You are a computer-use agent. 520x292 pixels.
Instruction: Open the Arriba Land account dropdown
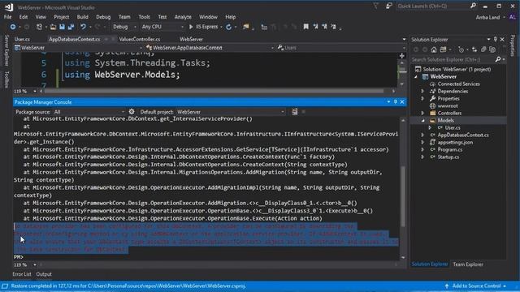(x=490, y=17)
